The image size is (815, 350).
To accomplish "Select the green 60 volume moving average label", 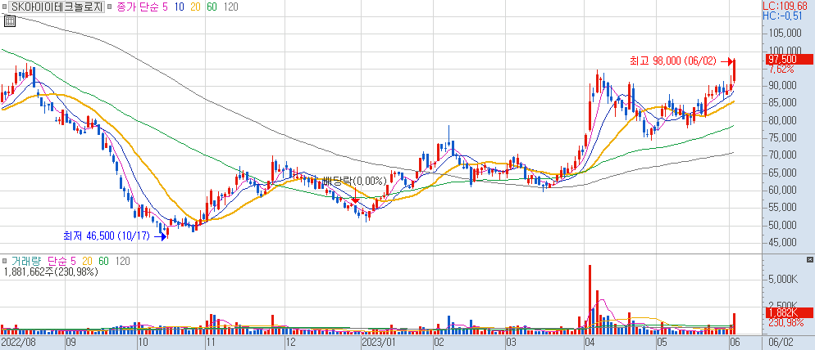I will (103, 262).
